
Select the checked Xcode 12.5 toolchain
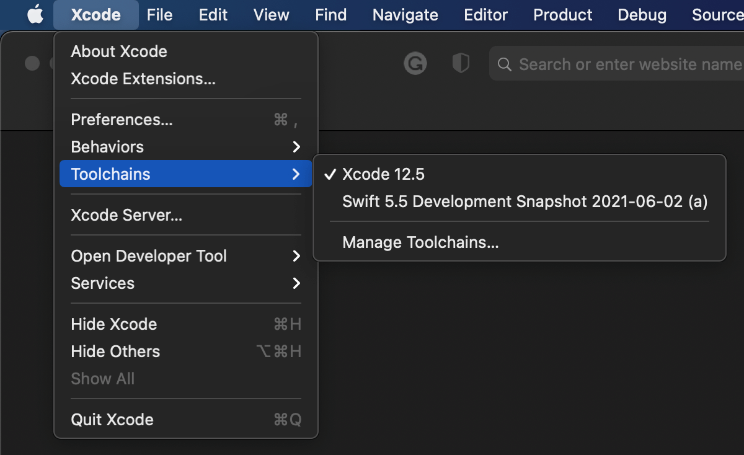coord(383,174)
